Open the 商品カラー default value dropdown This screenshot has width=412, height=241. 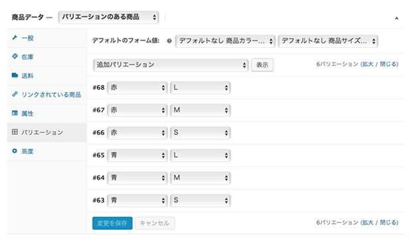(225, 41)
